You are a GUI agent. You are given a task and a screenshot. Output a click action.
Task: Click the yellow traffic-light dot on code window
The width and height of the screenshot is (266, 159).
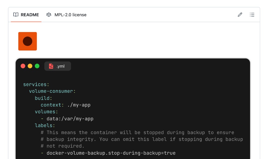[30, 66]
